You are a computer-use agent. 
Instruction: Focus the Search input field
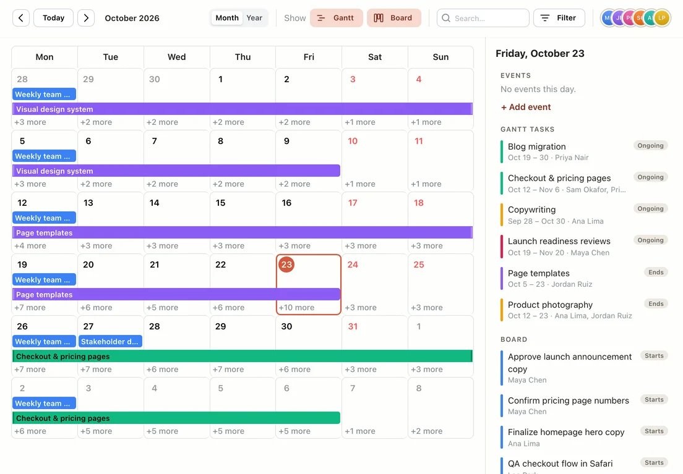[483, 18]
